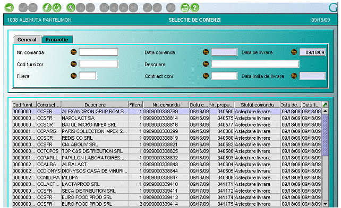
Task: Focus the Data comanda input field
Action: pyautogui.click(x=224, y=52)
